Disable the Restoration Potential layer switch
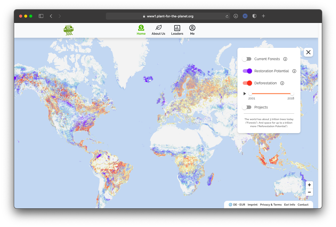336x227 pixels. pos(247,71)
